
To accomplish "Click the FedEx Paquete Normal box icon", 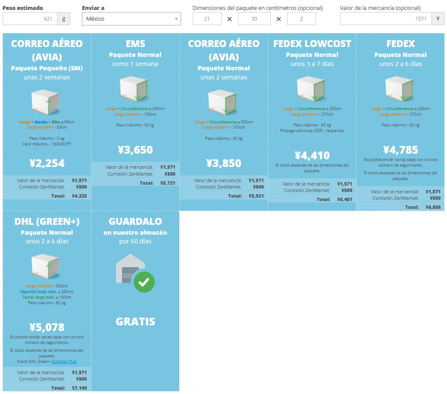I will [x=399, y=88].
